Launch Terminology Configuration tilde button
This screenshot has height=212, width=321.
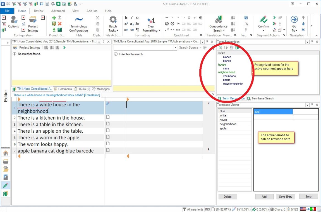pyautogui.click(x=79, y=24)
